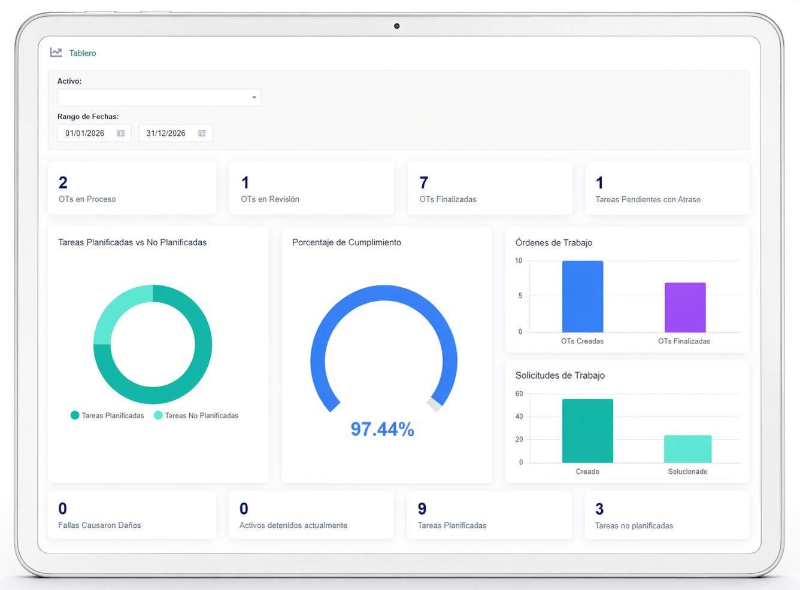Open the Activo selection dropdown
The height and width of the screenshot is (590, 800).
(x=159, y=97)
